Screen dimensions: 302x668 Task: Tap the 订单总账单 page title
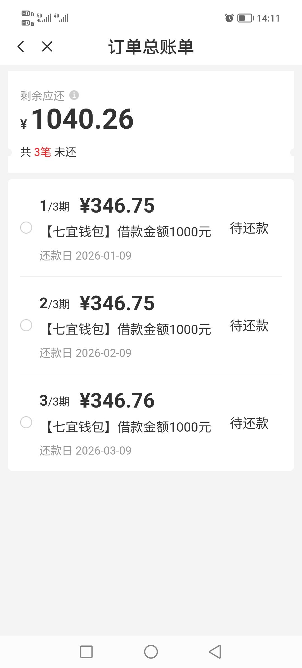point(151,47)
